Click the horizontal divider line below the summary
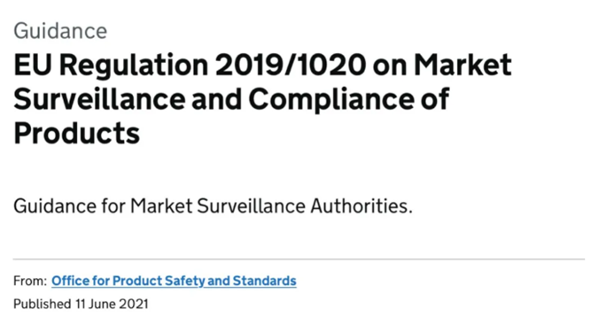Image resolution: width=598 pixels, height=324 pixels. coord(299,259)
